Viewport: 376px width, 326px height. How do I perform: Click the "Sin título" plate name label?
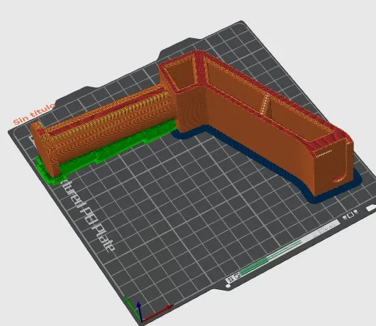point(34,115)
